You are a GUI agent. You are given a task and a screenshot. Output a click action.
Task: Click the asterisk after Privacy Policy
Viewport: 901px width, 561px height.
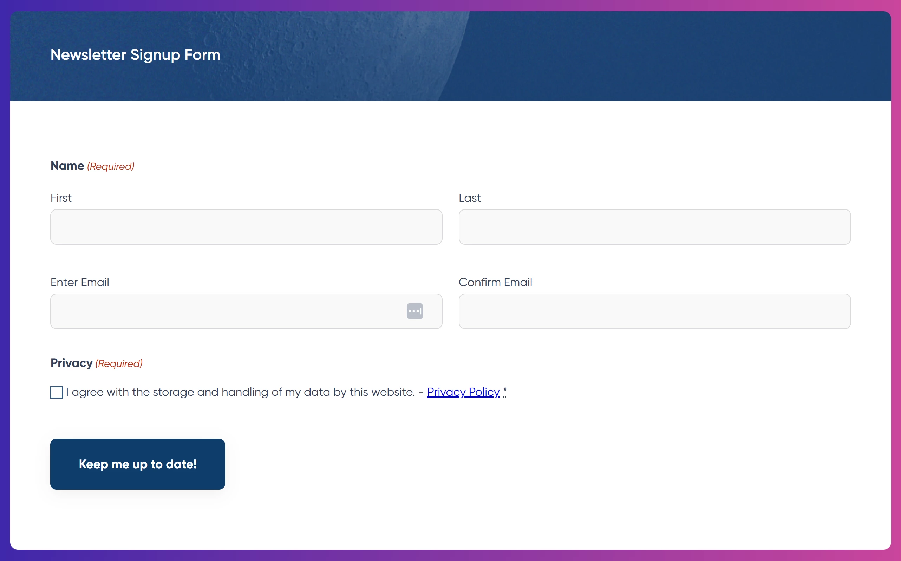click(505, 390)
